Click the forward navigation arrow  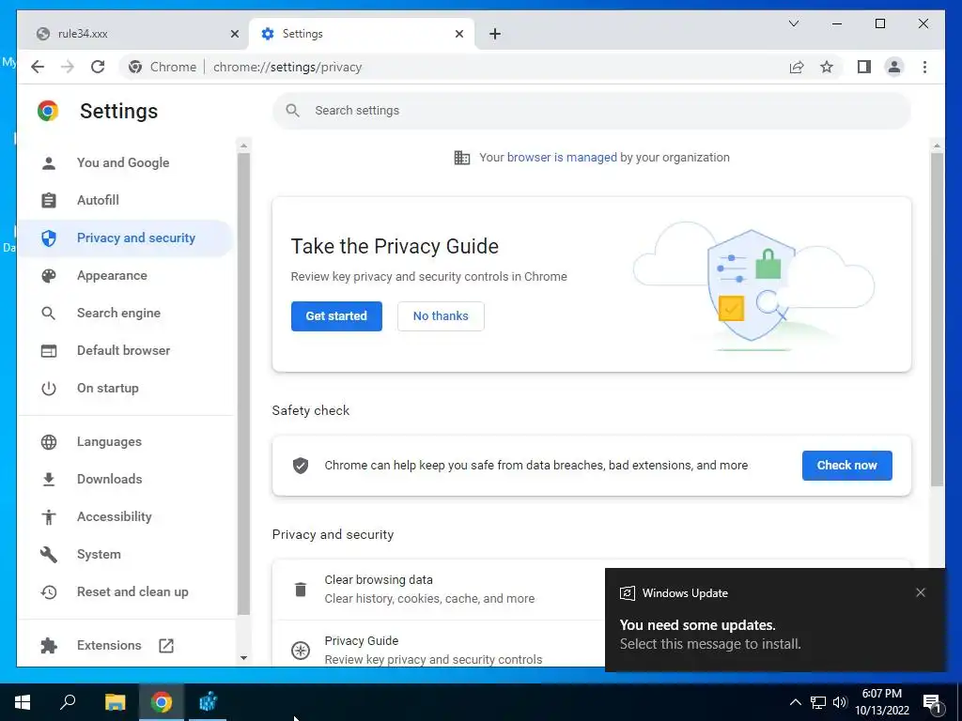click(x=68, y=67)
